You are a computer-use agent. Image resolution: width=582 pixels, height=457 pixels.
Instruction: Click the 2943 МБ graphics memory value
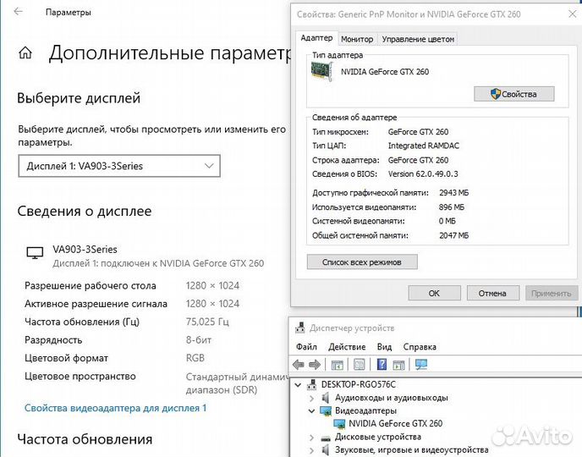[453, 193]
